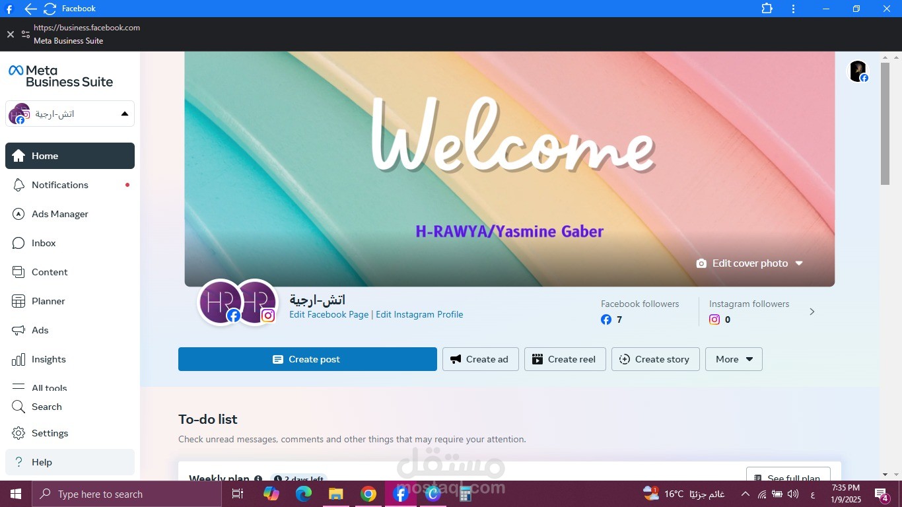Click the Search magnifier in the sidebar
This screenshot has width=902, height=507.
click(x=18, y=407)
